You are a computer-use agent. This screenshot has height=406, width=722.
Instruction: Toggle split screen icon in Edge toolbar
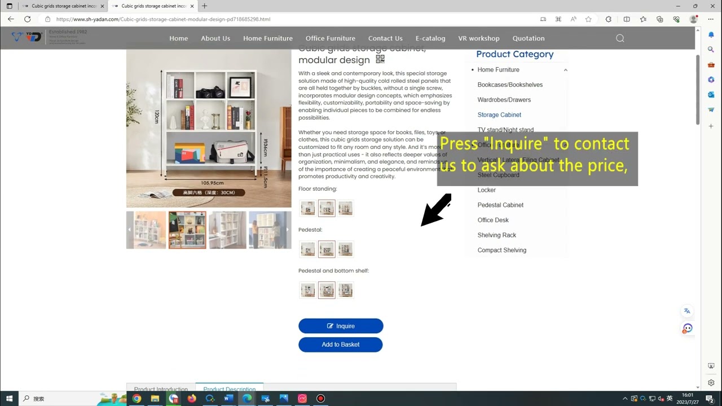(x=627, y=19)
